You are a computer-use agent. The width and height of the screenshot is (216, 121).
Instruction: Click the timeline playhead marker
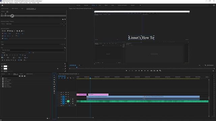coord(90,78)
